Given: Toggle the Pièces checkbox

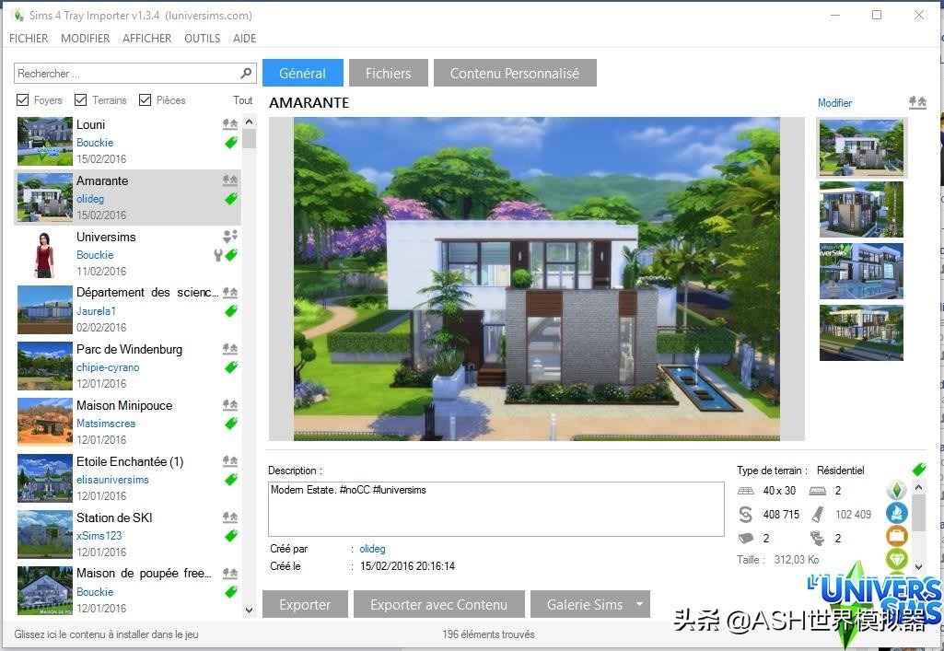Looking at the screenshot, I should [146, 99].
